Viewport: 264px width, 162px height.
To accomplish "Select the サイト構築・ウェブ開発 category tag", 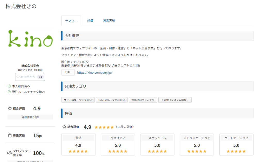I will click(x=78, y=100).
